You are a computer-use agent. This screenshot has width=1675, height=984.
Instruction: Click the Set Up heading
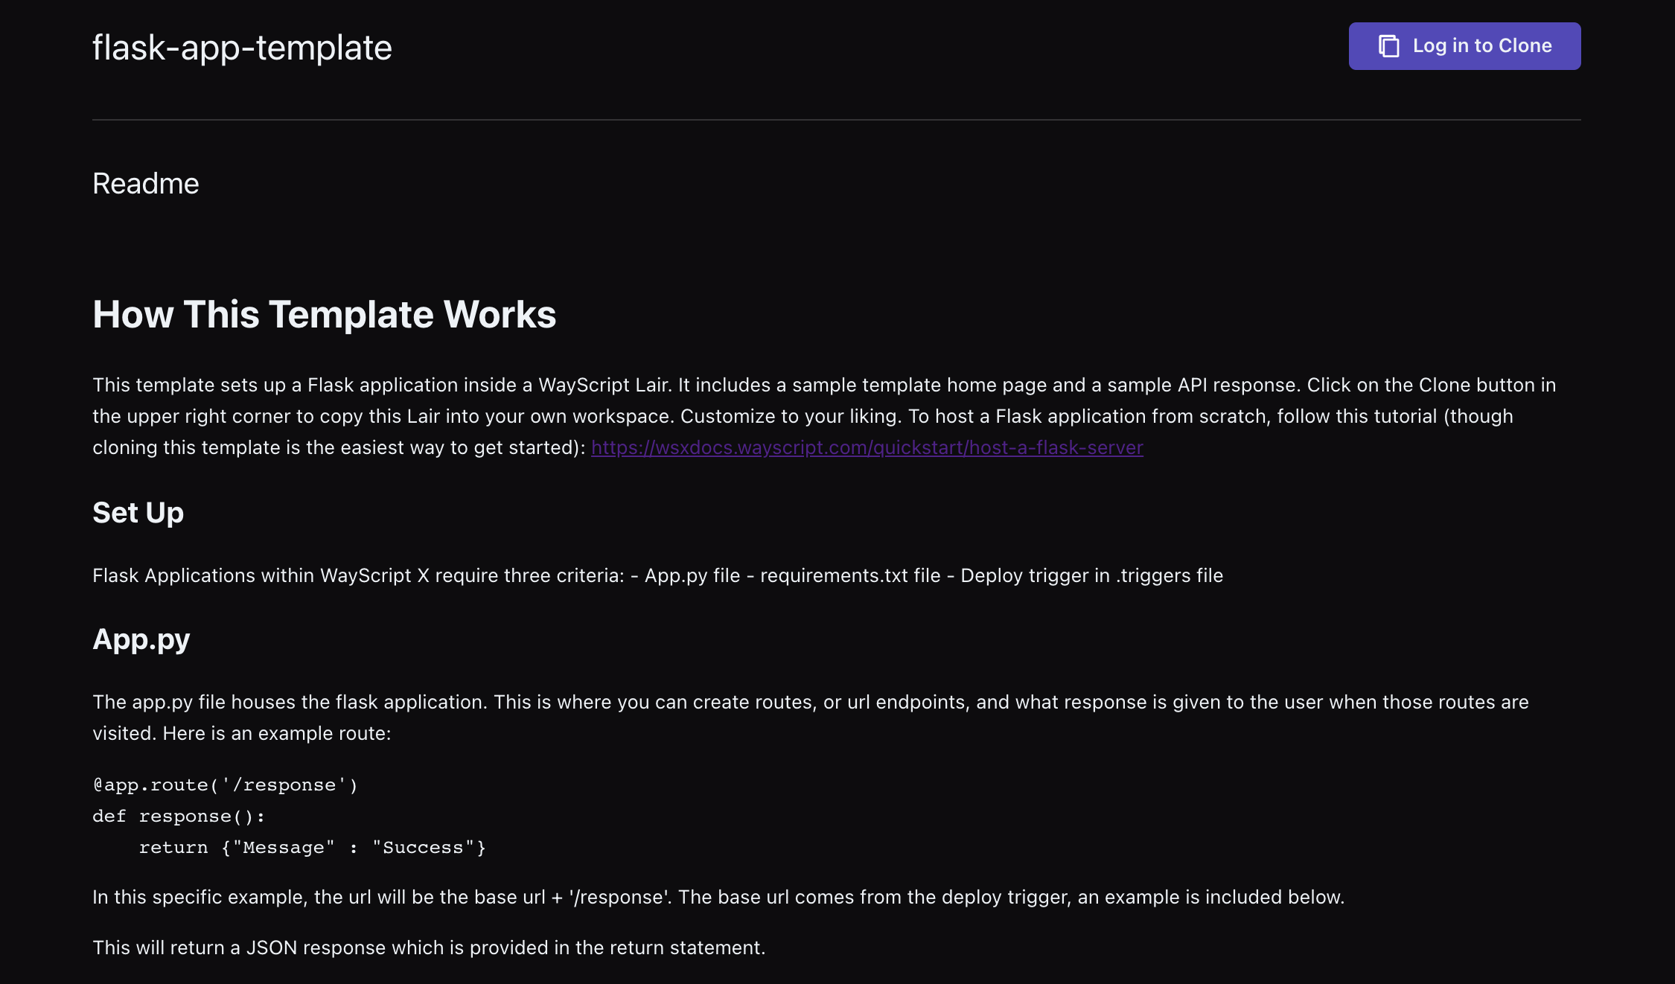(x=138, y=513)
